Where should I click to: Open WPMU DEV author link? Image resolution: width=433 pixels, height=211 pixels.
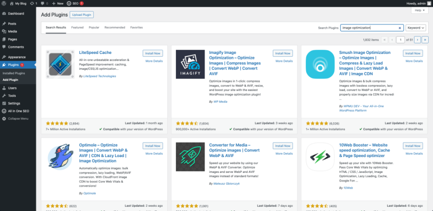click(x=361, y=108)
